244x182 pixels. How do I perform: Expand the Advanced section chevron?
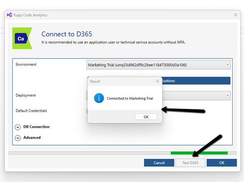click(18, 138)
